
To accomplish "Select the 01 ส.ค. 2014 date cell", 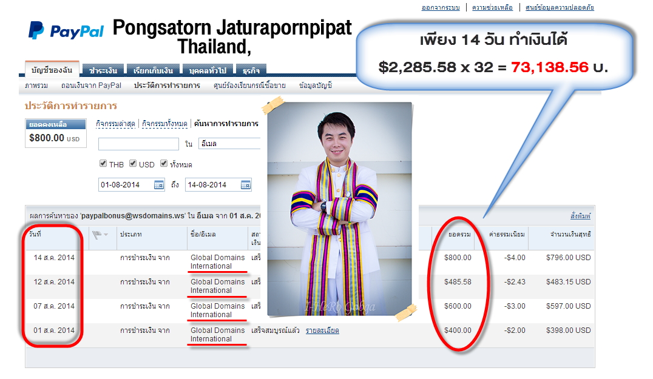I will 54,330.
